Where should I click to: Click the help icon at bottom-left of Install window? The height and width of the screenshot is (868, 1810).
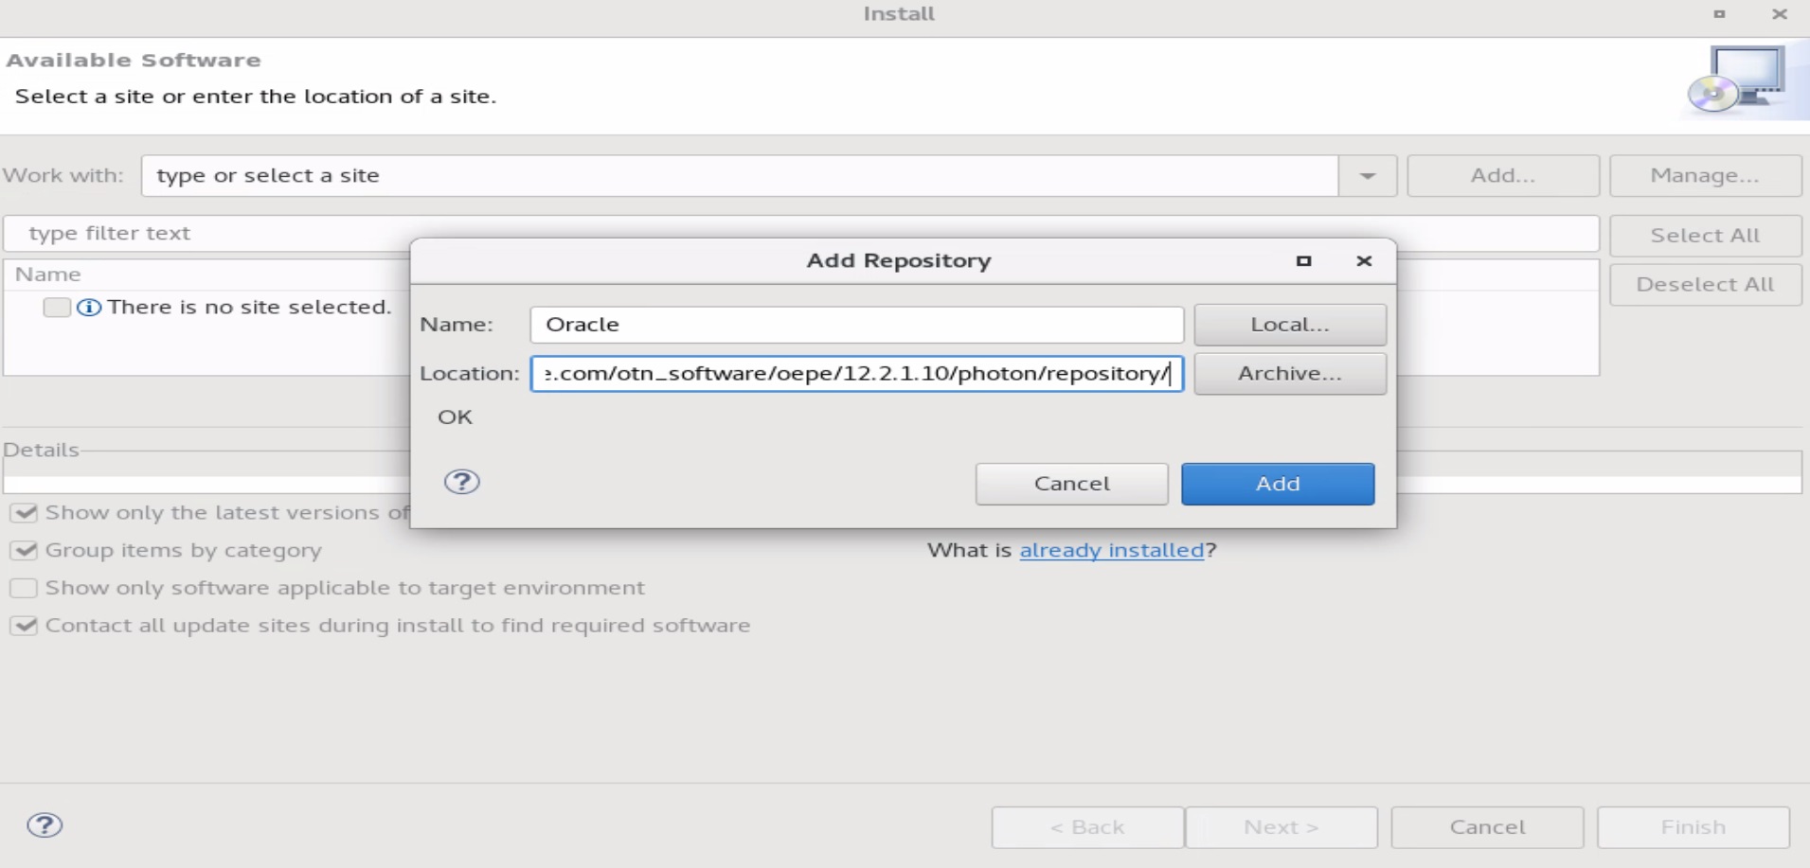pyautogui.click(x=45, y=825)
